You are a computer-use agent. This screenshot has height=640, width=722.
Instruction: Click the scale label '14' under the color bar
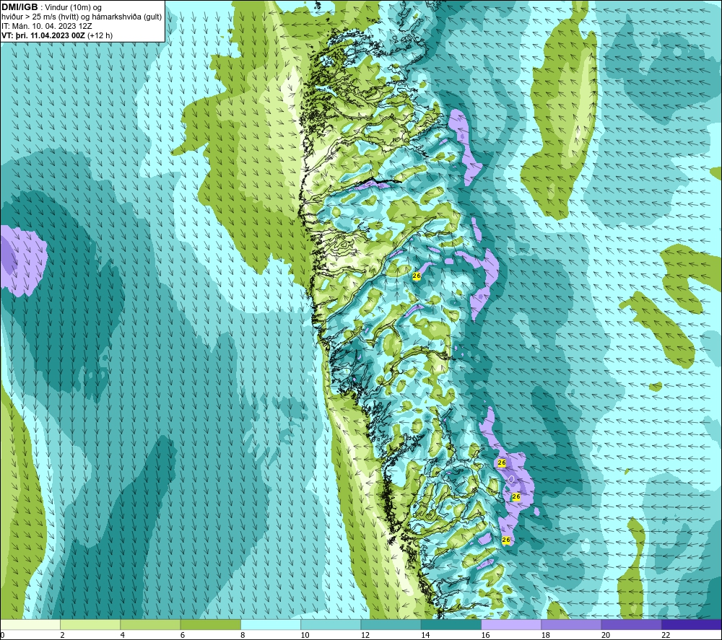pos(425,635)
